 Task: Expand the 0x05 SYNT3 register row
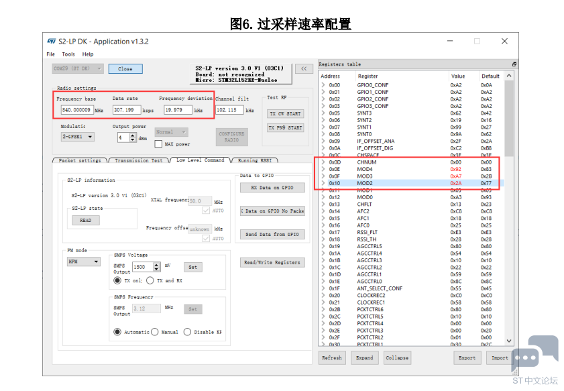(323, 113)
